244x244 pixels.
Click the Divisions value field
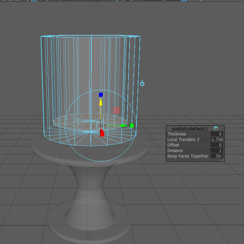click(x=217, y=151)
